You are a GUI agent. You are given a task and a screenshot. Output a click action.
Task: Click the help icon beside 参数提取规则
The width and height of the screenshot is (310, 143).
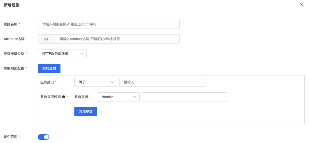pos(64,97)
